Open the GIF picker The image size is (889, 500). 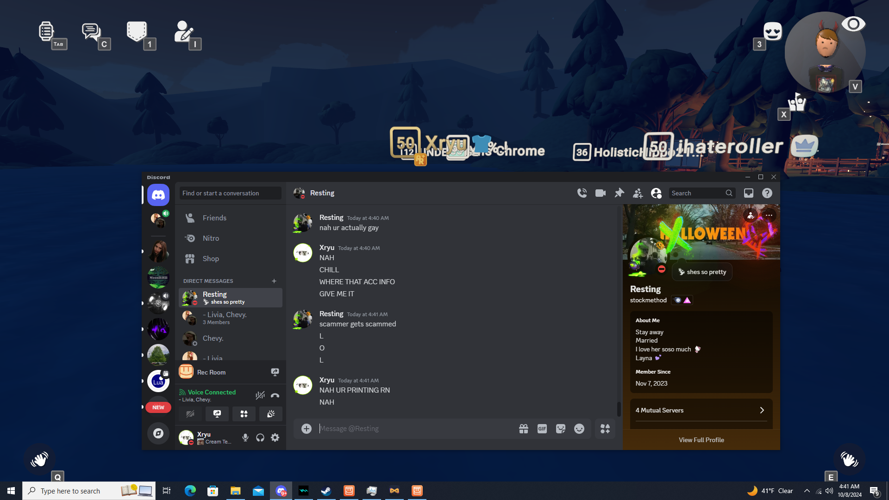tap(542, 429)
